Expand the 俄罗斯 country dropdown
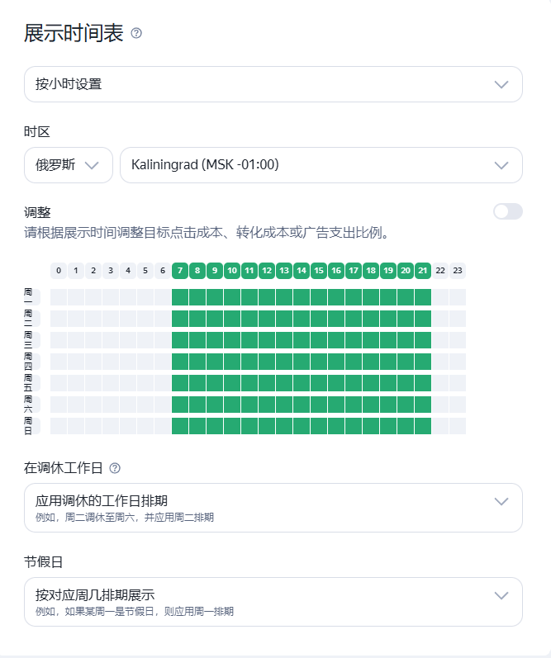The image size is (551, 658). click(x=69, y=165)
